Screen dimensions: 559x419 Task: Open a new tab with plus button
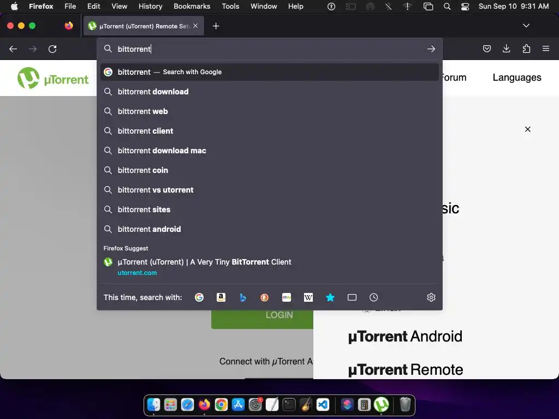click(216, 26)
